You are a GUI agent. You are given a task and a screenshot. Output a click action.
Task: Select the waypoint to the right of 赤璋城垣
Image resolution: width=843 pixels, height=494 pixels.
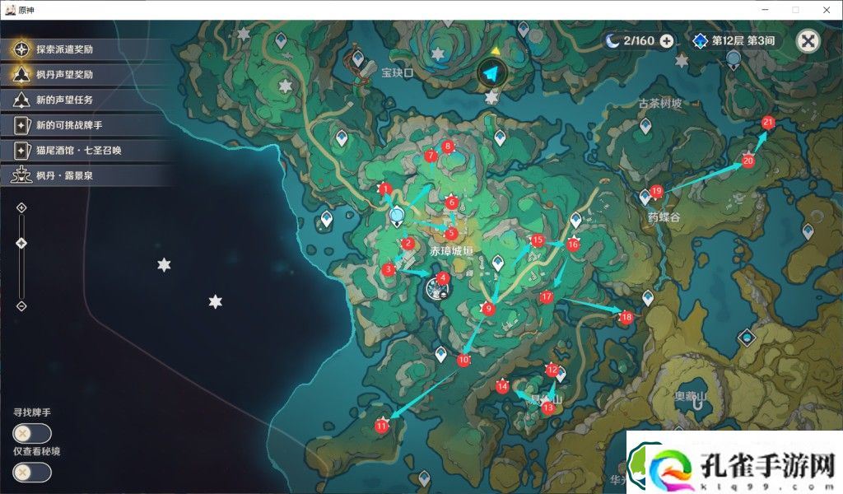498,263
